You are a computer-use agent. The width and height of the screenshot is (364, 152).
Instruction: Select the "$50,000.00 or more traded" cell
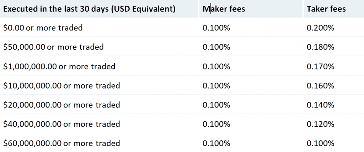[53, 47]
